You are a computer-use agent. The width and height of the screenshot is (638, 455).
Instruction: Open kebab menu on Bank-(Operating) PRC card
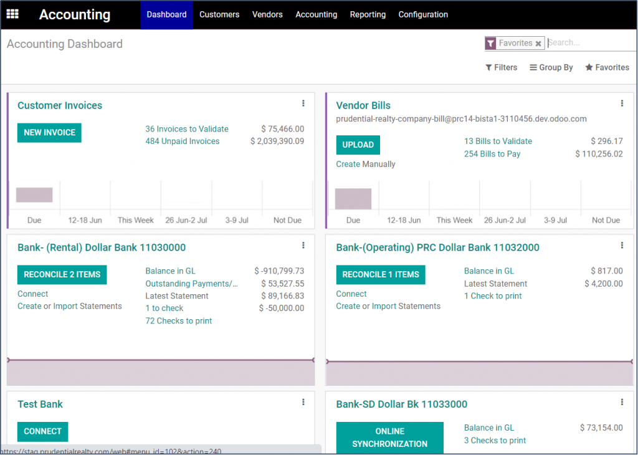click(622, 246)
